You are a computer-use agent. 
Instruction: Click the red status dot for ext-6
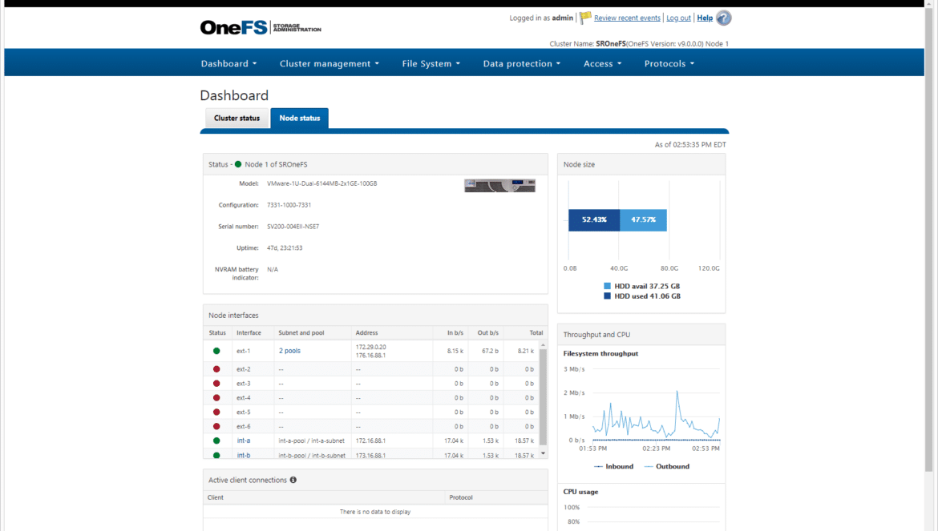click(216, 426)
